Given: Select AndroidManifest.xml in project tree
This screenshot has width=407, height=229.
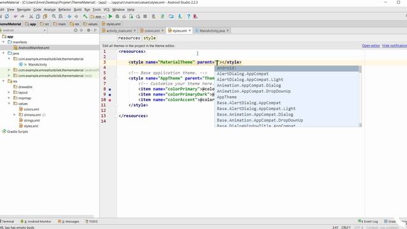Looking at the screenshot, I should click(34, 48).
